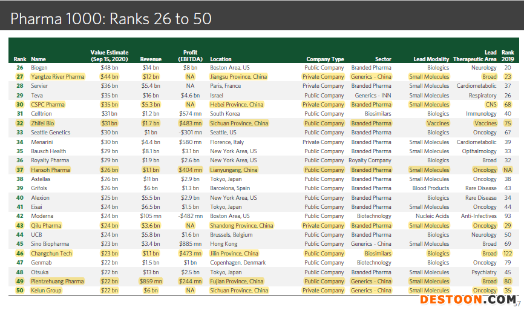Click the highlighted Yangtze River Pharma name
524x313 pixels.
coord(57,77)
